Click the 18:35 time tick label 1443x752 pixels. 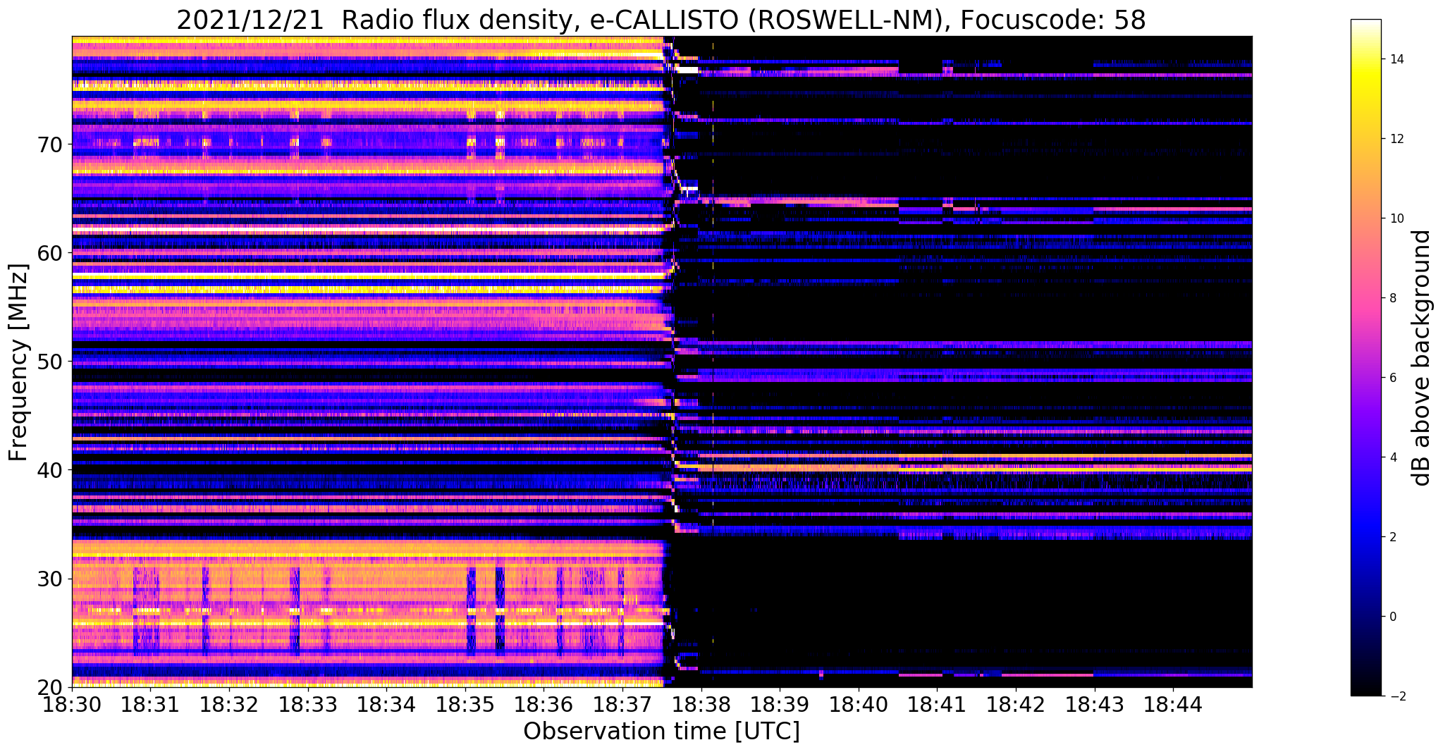pyautogui.click(x=465, y=705)
